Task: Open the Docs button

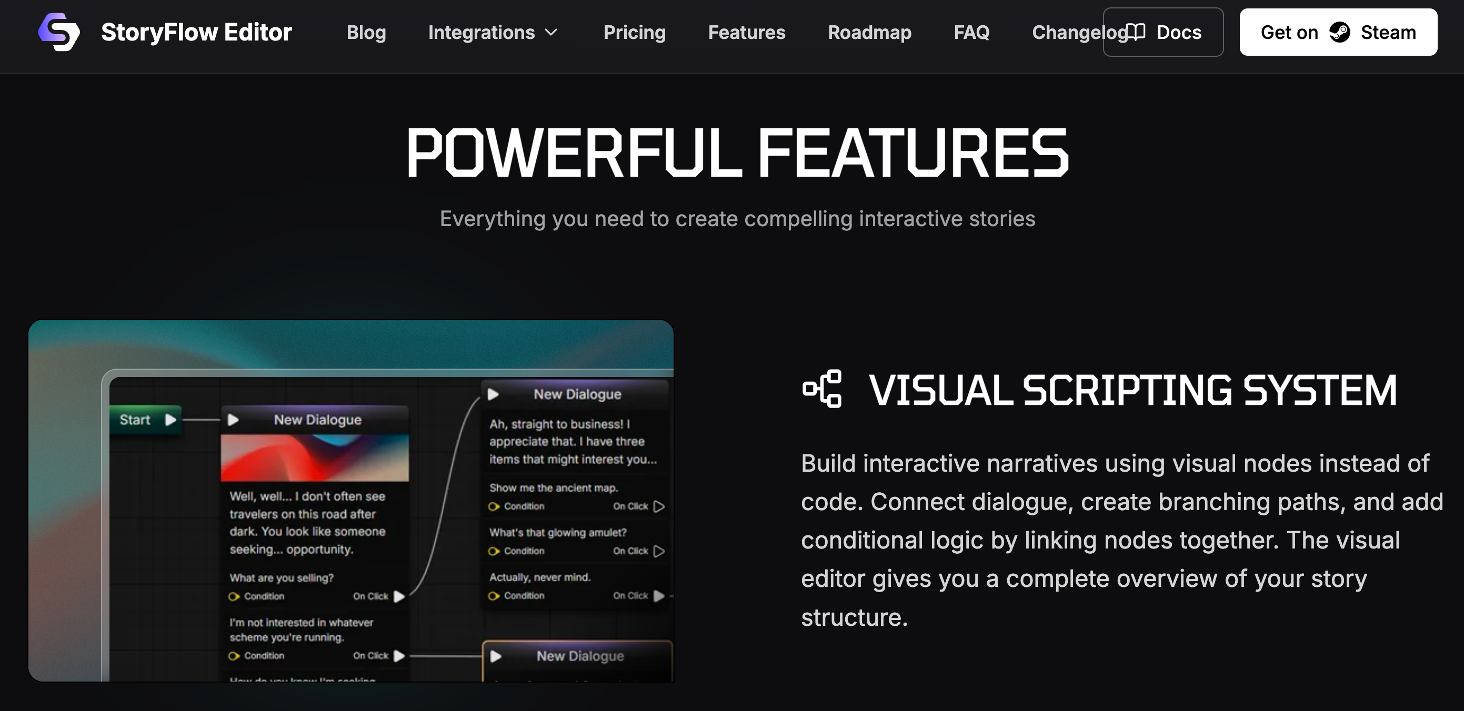Action: (1164, 33)
